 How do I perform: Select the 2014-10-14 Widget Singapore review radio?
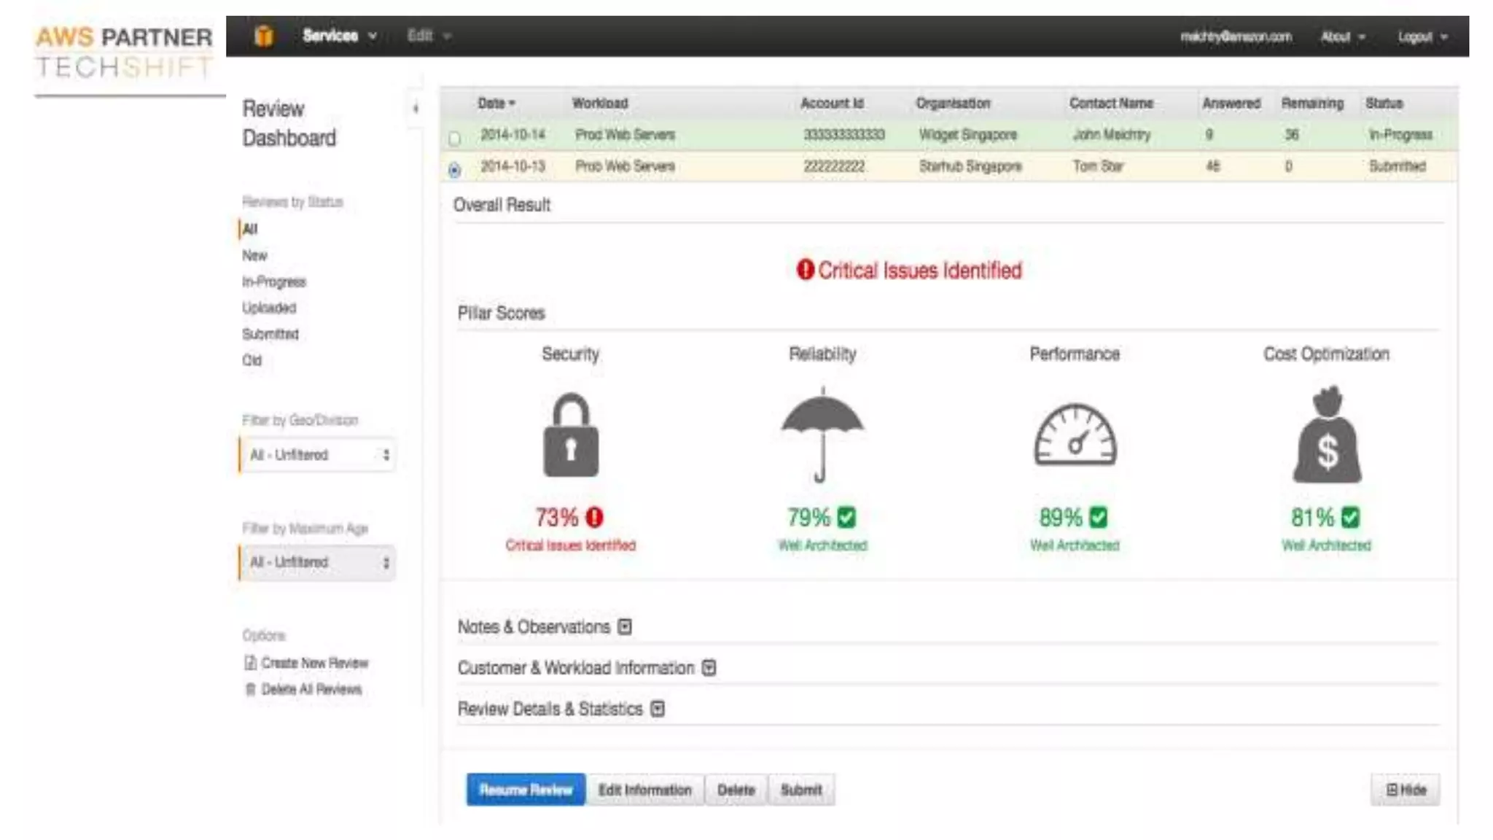[x=455, y=138]
